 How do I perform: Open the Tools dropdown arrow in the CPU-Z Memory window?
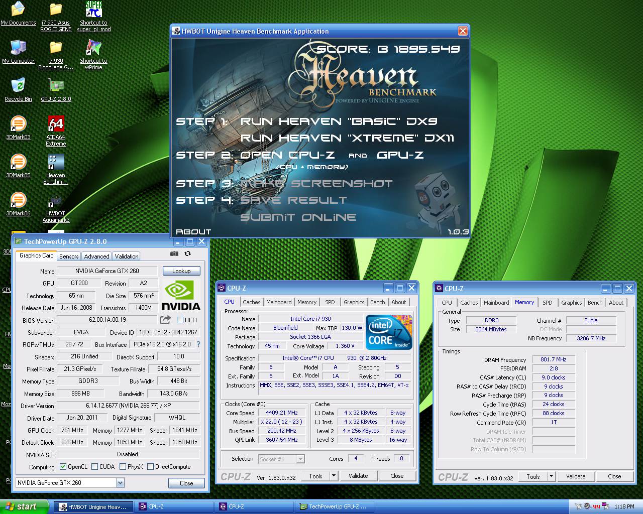(x=551, y=476)
